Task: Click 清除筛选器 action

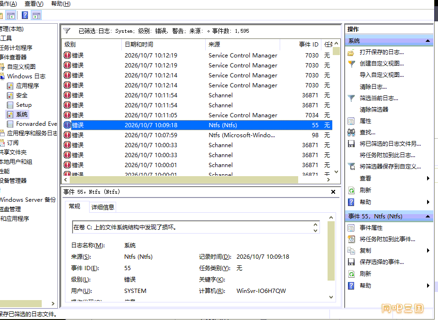Action: tap(374, 110)
